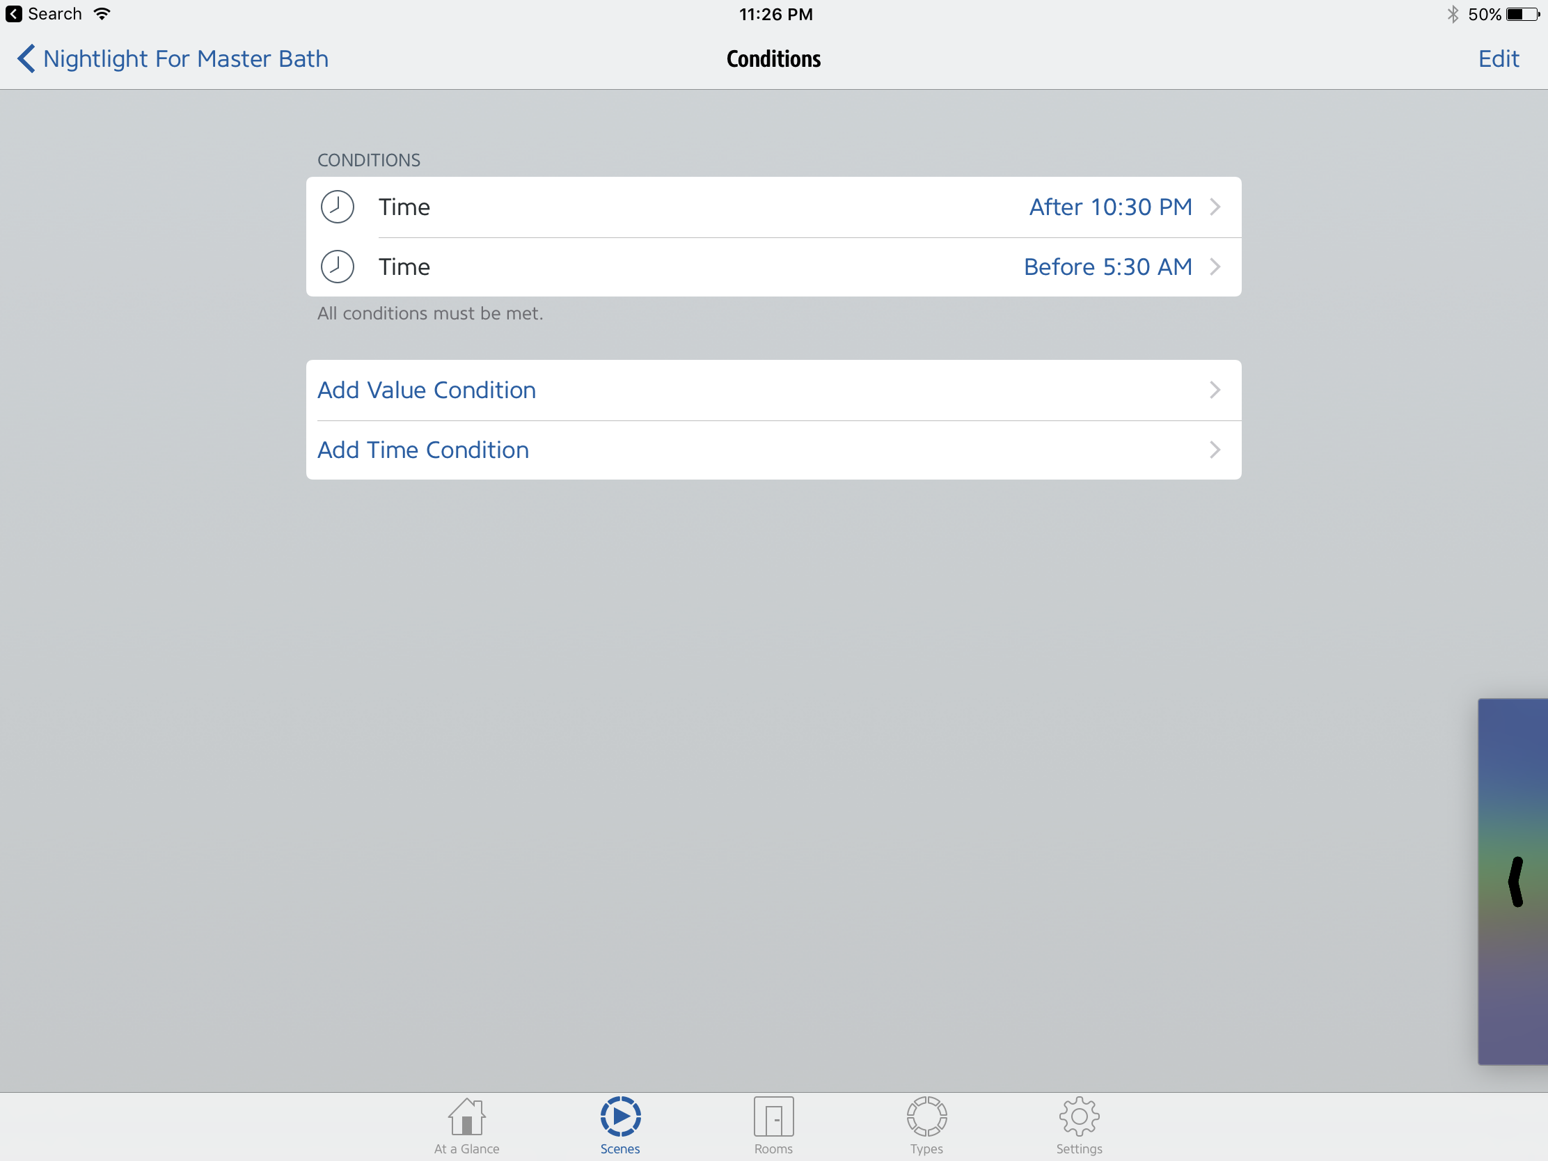Viewport: 1548px width, 1161px height.
Task: Expand chevron on Before 5:30 AM row
Action: coord(1215,267)
